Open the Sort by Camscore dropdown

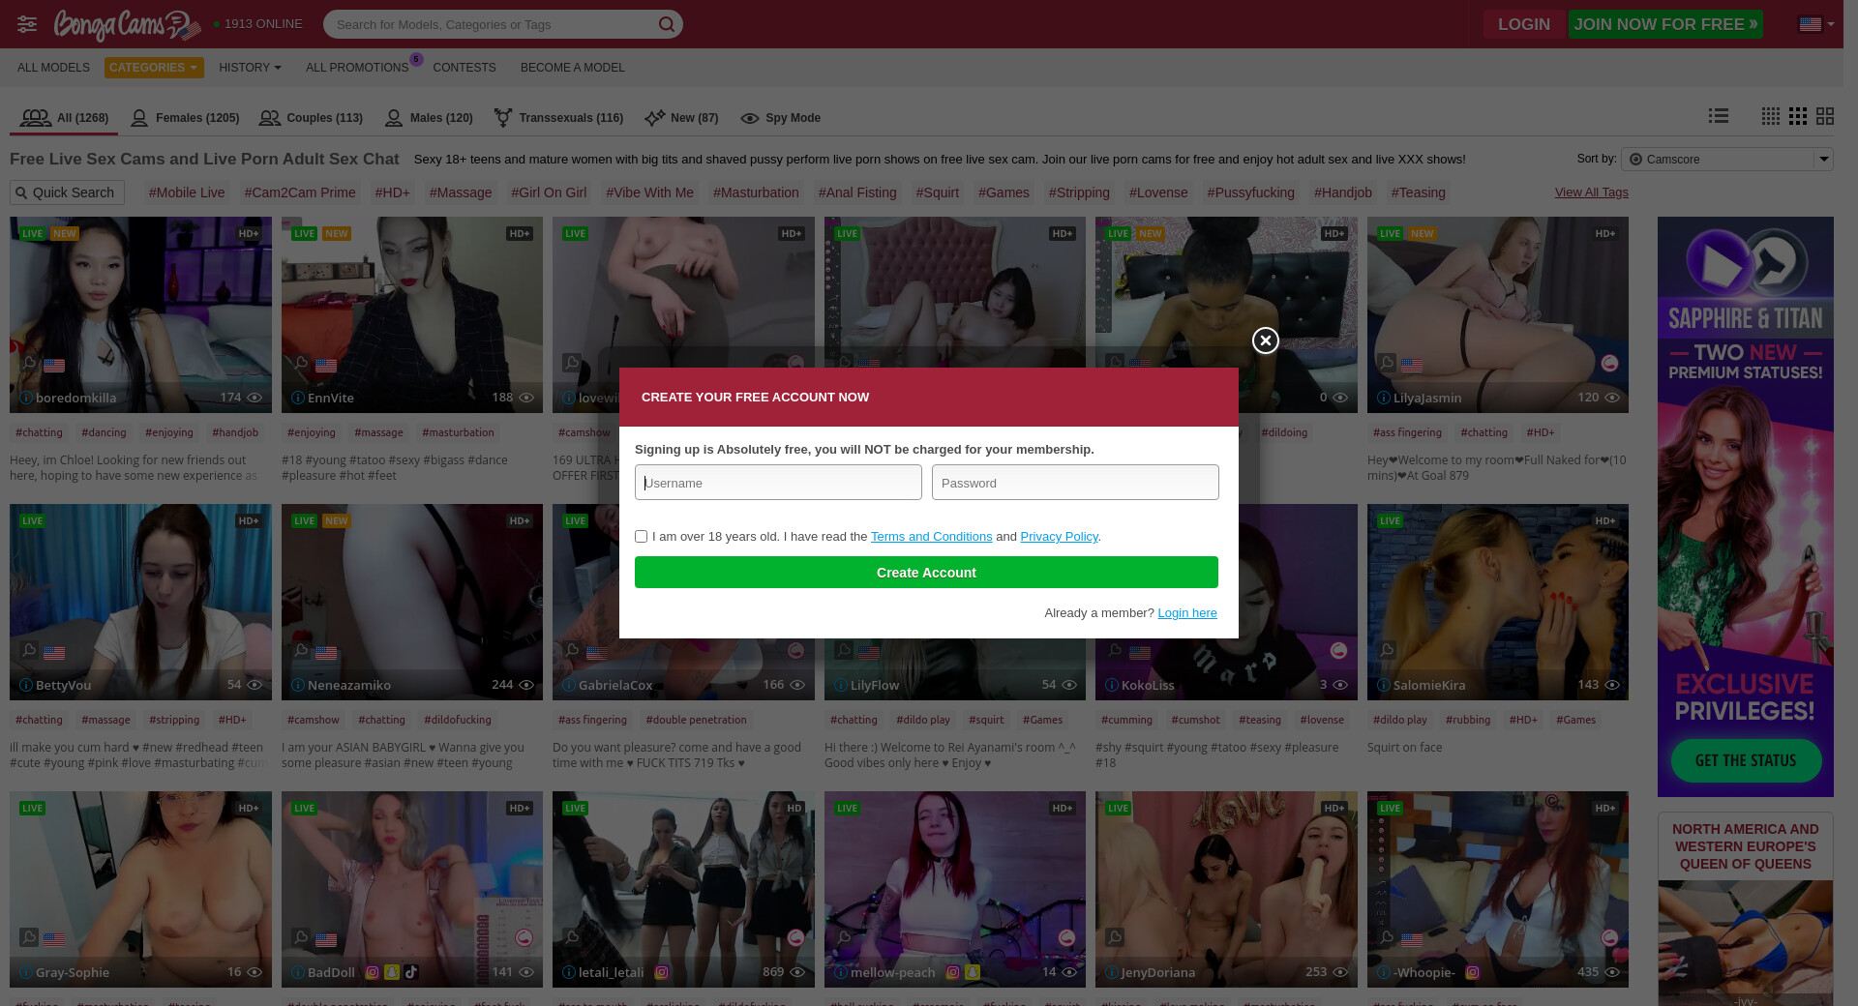click(1726, 159)
